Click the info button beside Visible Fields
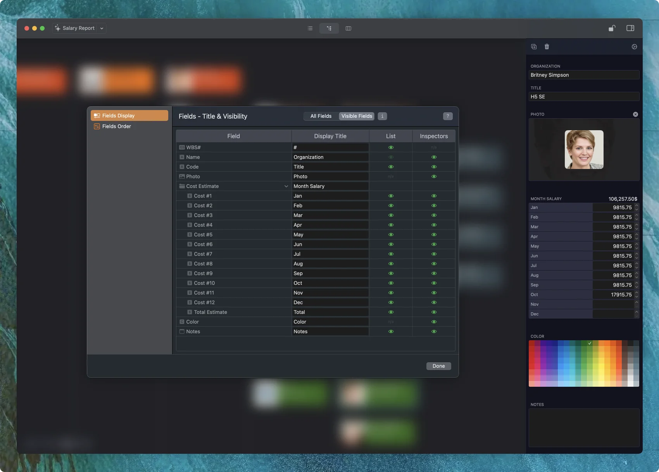This screenshot has width=659, height=472. point(382,116)
